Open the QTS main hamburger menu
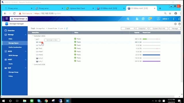This screenshot has width=184, height=103. click(7, 19)
